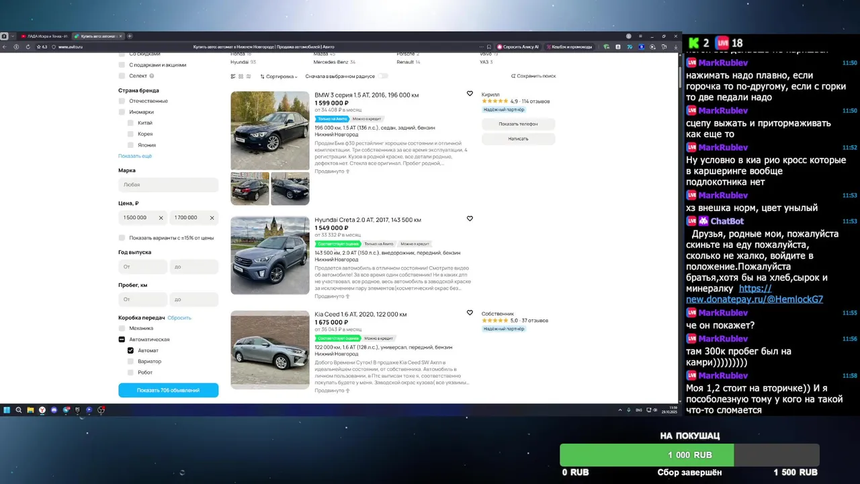860x484 pixels.
Task: Open the BMW 3 серия 1.5 AT listing title
Action: coord(366,95)
